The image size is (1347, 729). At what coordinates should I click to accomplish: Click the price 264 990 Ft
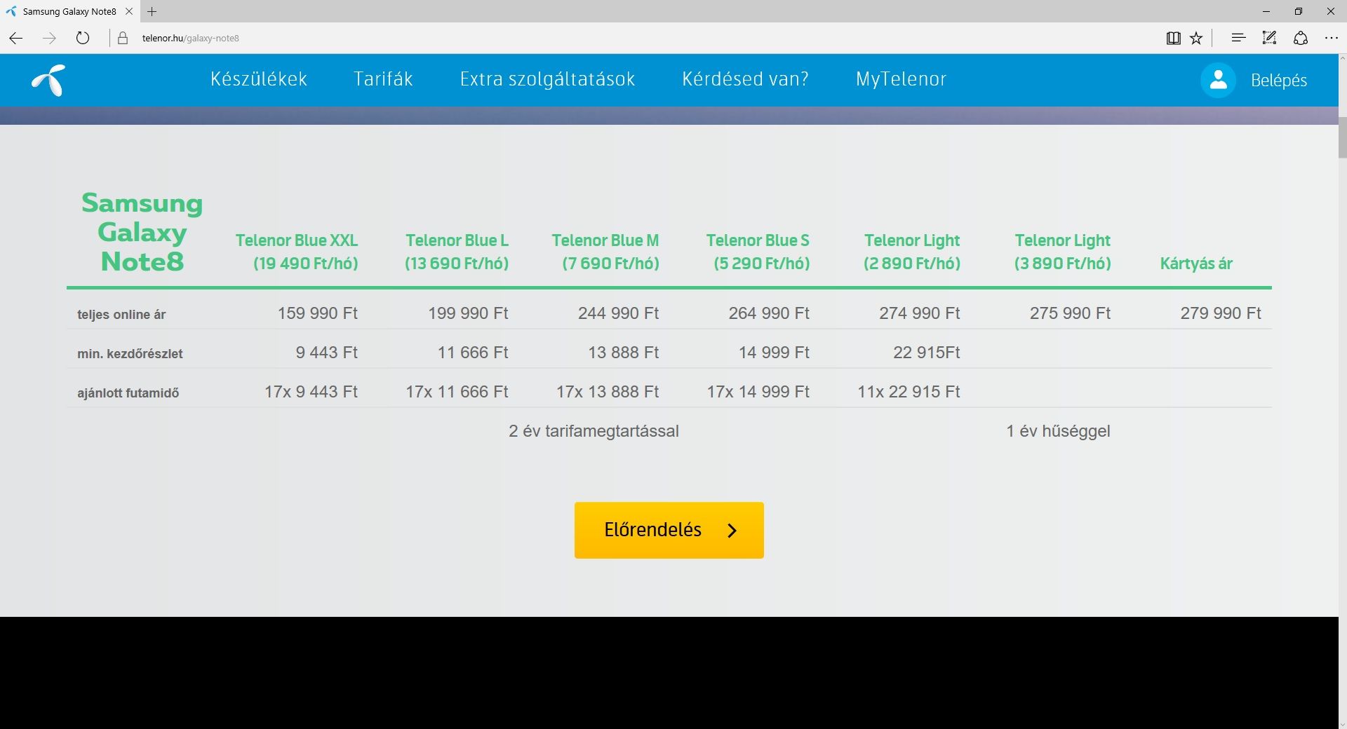click(769, 313)
